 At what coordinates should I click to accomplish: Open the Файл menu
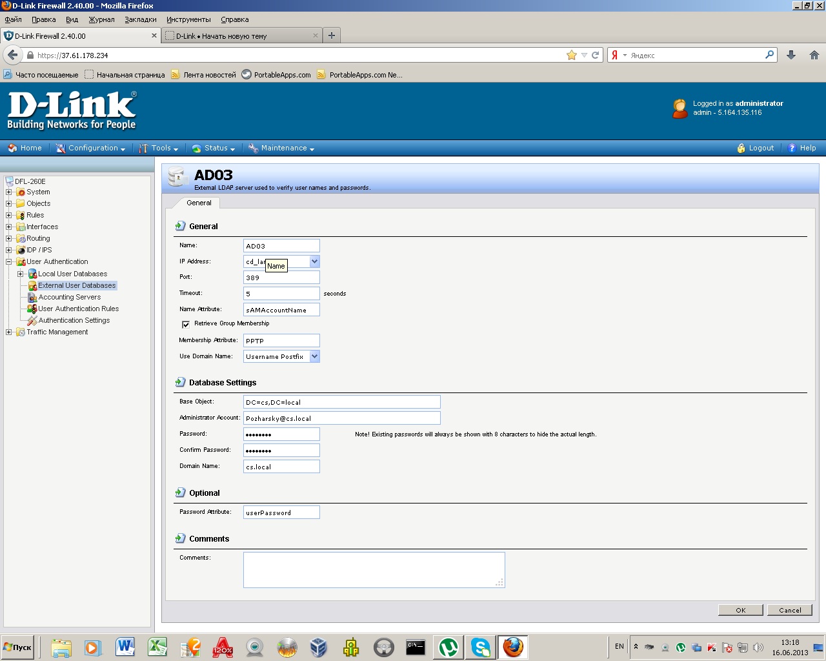[x=13, y=19]
